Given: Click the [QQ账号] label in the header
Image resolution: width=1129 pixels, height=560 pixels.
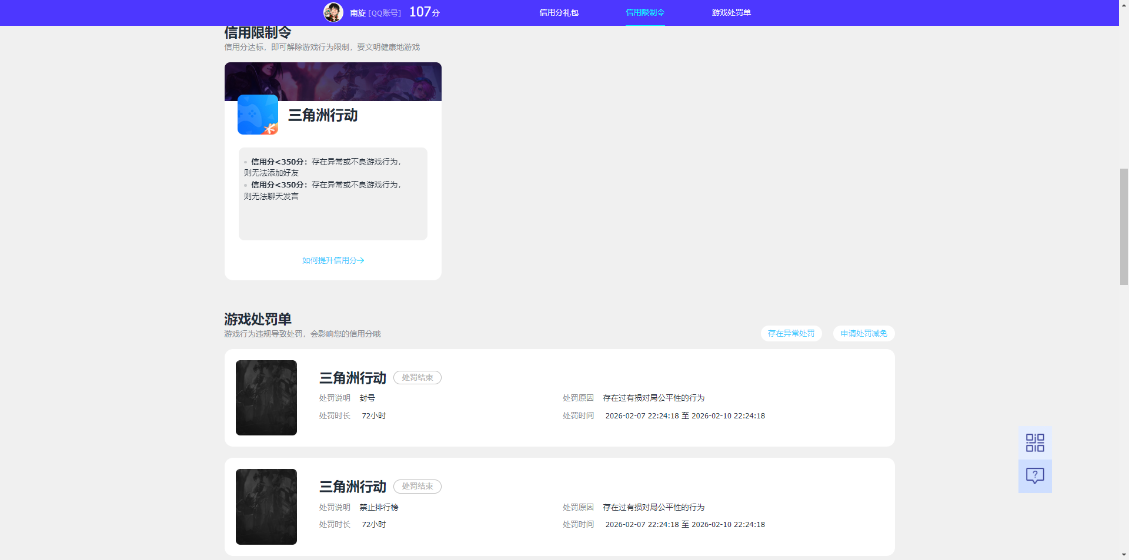Looking at the screenshot, I should 385,13.
